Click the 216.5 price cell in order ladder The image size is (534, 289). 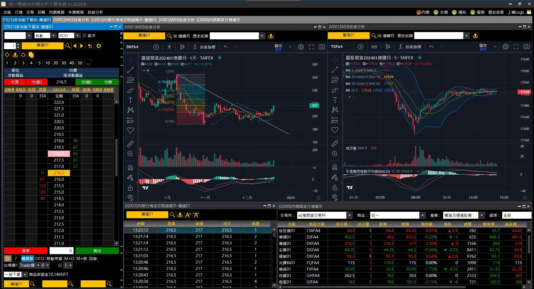click(59, 173)
